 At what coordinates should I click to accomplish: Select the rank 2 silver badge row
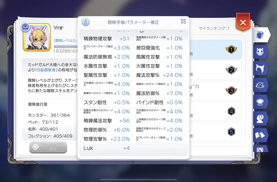215,70
